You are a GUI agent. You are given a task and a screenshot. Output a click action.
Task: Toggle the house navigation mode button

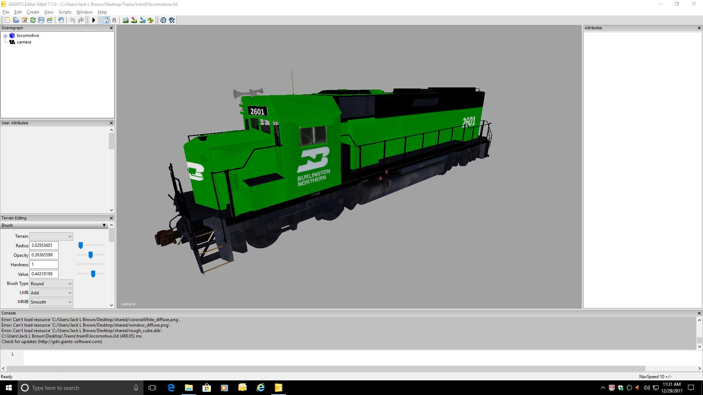click(106, 20)
